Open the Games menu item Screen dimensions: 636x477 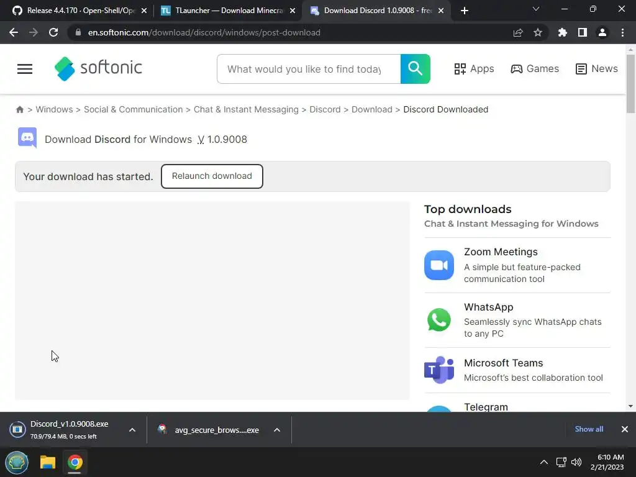[535, 69]
